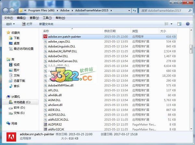Click the Refresh button beside address bar

pyautogui.click(x=135, y=11)
